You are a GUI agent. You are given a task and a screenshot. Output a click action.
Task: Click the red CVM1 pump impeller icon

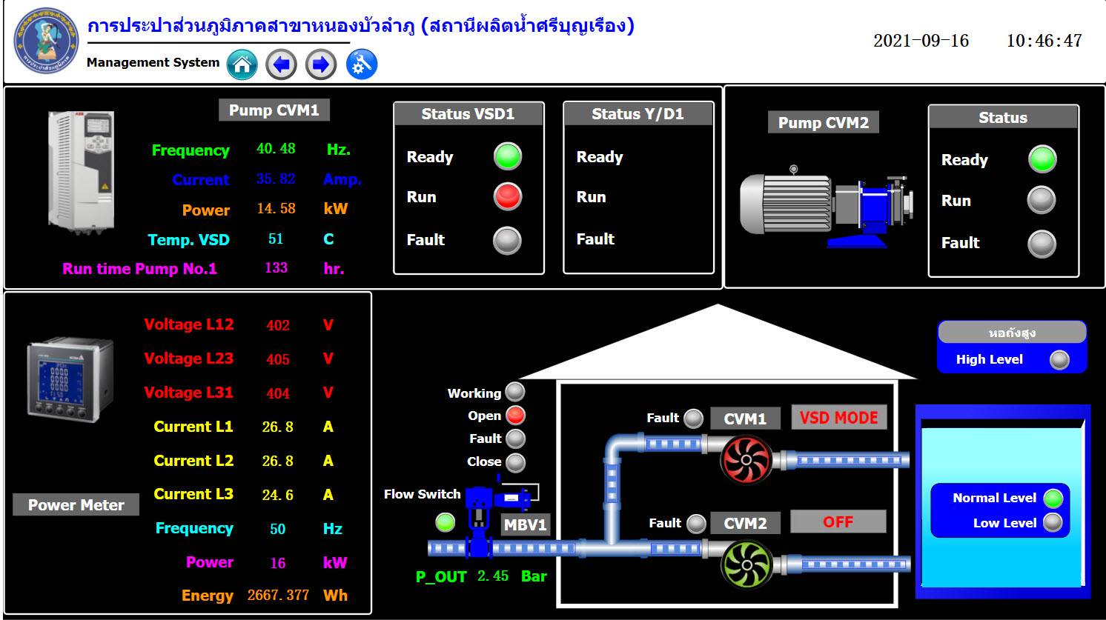coord(746,459)
